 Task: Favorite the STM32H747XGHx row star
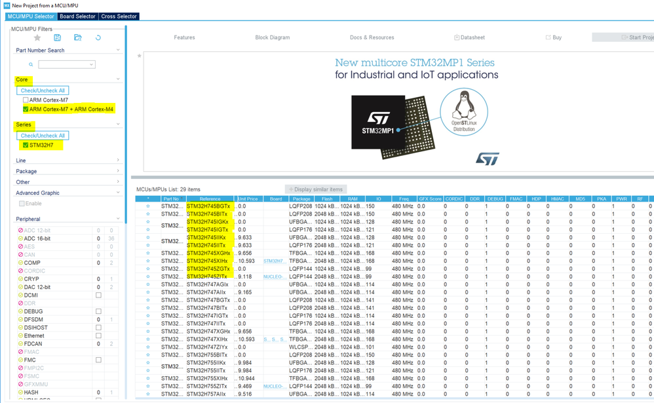click(147, 332)
